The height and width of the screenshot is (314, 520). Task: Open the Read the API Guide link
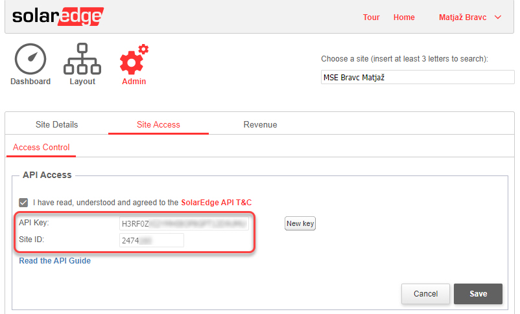pyautogui.click(x=54, y=261)
